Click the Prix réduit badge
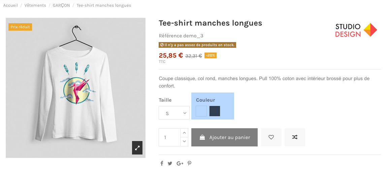Image resolution: width=386 pixels, height=171 pixels. [x=20, y=27]
